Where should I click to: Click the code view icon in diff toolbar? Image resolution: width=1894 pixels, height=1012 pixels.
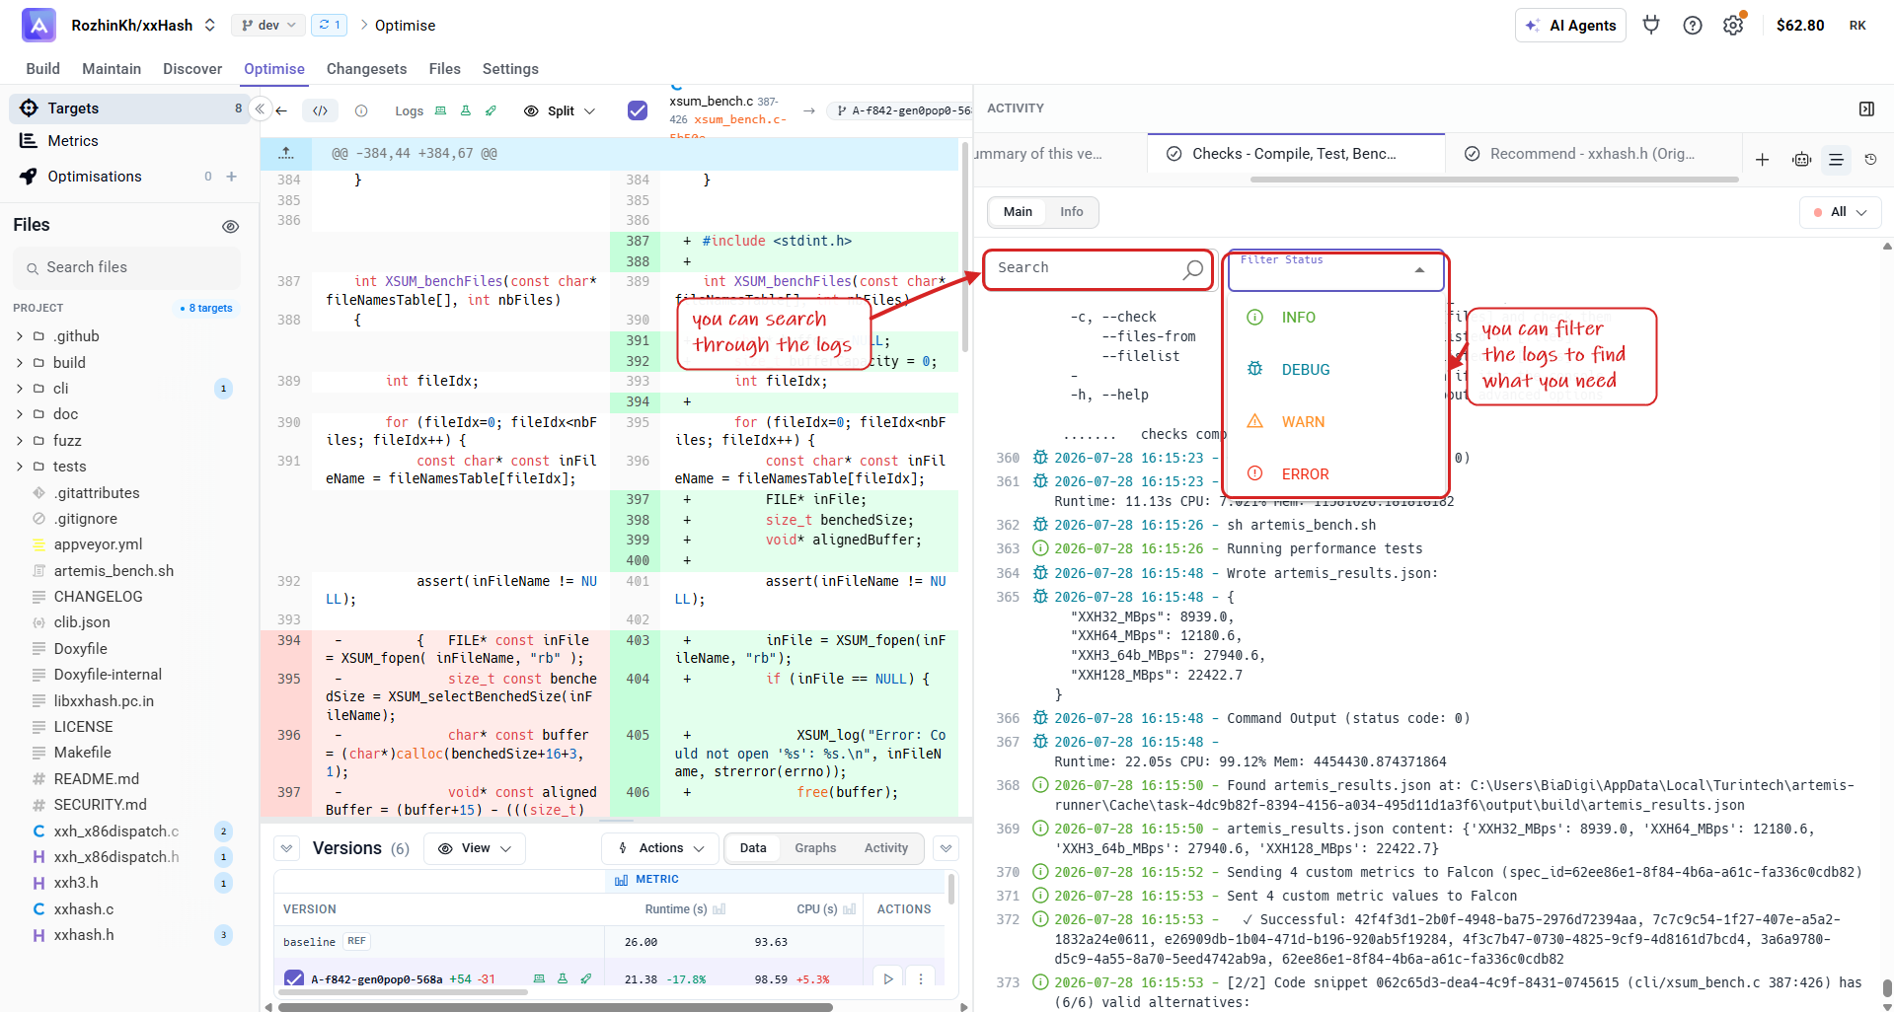click(320, 110)
